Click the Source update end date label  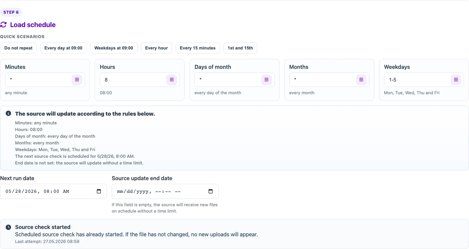pos(142,178)
